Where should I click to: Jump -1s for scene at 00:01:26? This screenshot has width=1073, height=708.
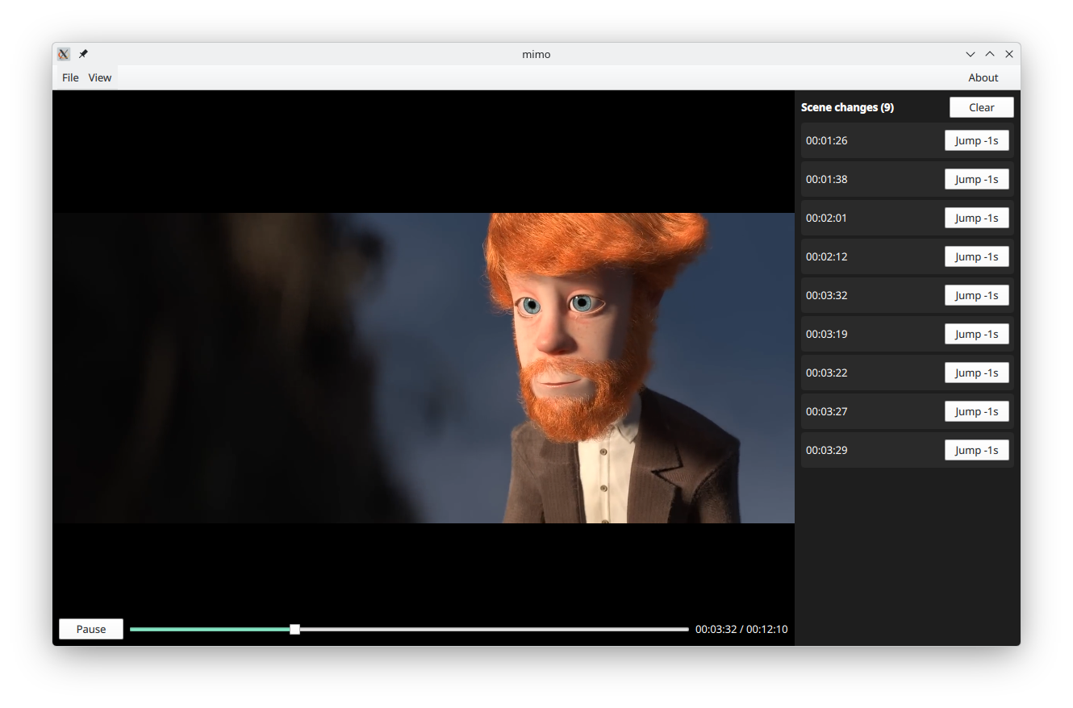977,140
